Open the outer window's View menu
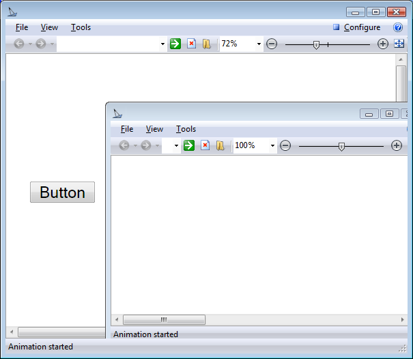413x359 pixels. pyautogui.click(x=49, y=27)
